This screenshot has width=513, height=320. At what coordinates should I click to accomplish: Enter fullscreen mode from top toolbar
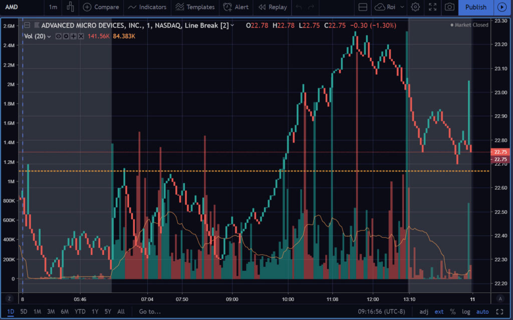[433, 7]
